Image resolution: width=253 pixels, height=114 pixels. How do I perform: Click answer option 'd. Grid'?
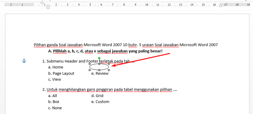pos(97,96)
